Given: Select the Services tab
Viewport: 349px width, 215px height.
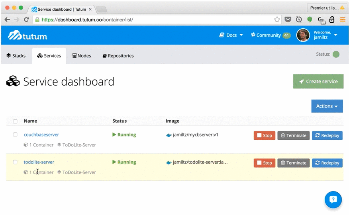Looking at the screenshot, I should click(x=49, y=56).
